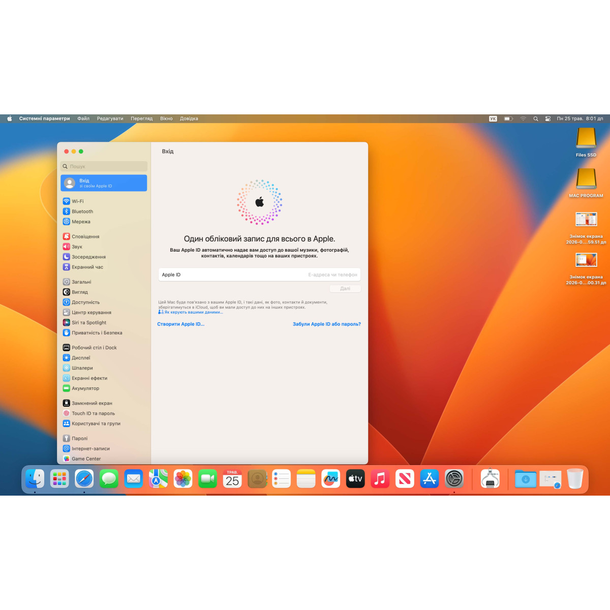Click Створити Apple ID link
This screenshot has width=610, height=610.
click(180, 324)
